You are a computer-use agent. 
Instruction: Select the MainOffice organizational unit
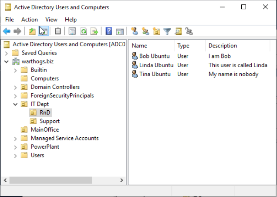point(45,129)
